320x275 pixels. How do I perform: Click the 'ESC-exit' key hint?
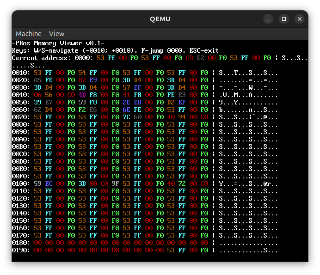(x=204, y=50)
